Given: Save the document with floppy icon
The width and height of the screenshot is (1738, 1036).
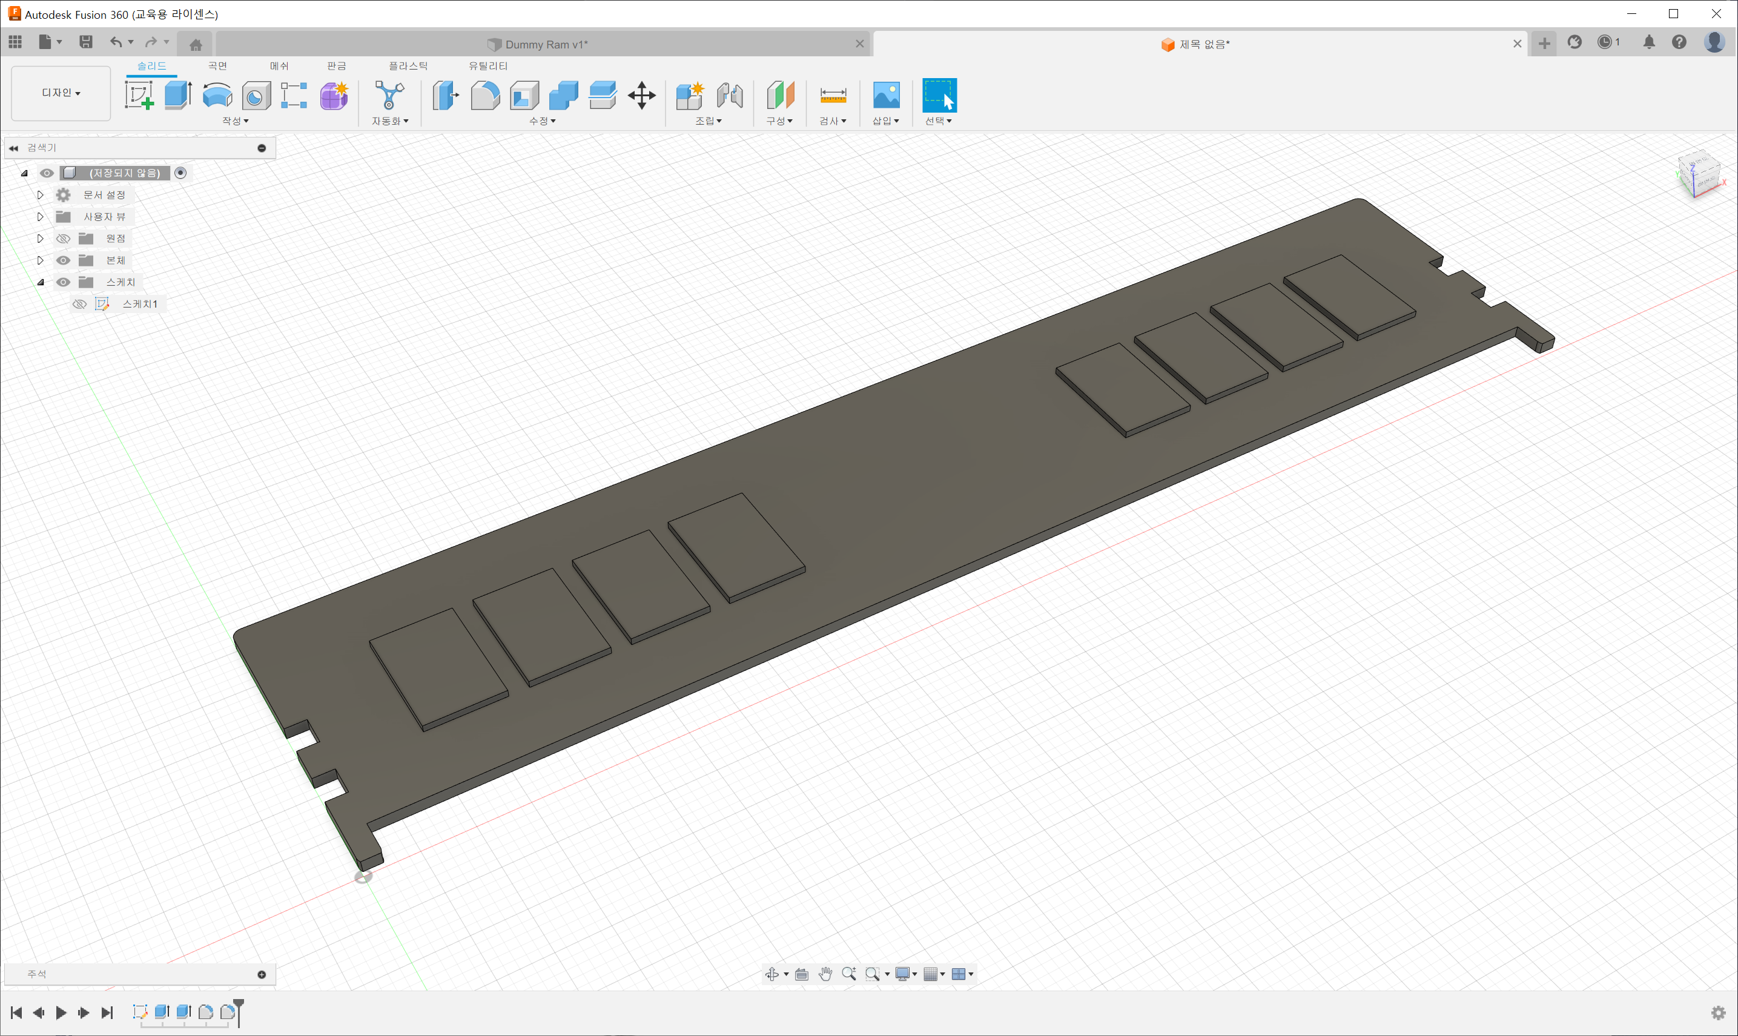Looking at the screenshot, I should (86, 42).
